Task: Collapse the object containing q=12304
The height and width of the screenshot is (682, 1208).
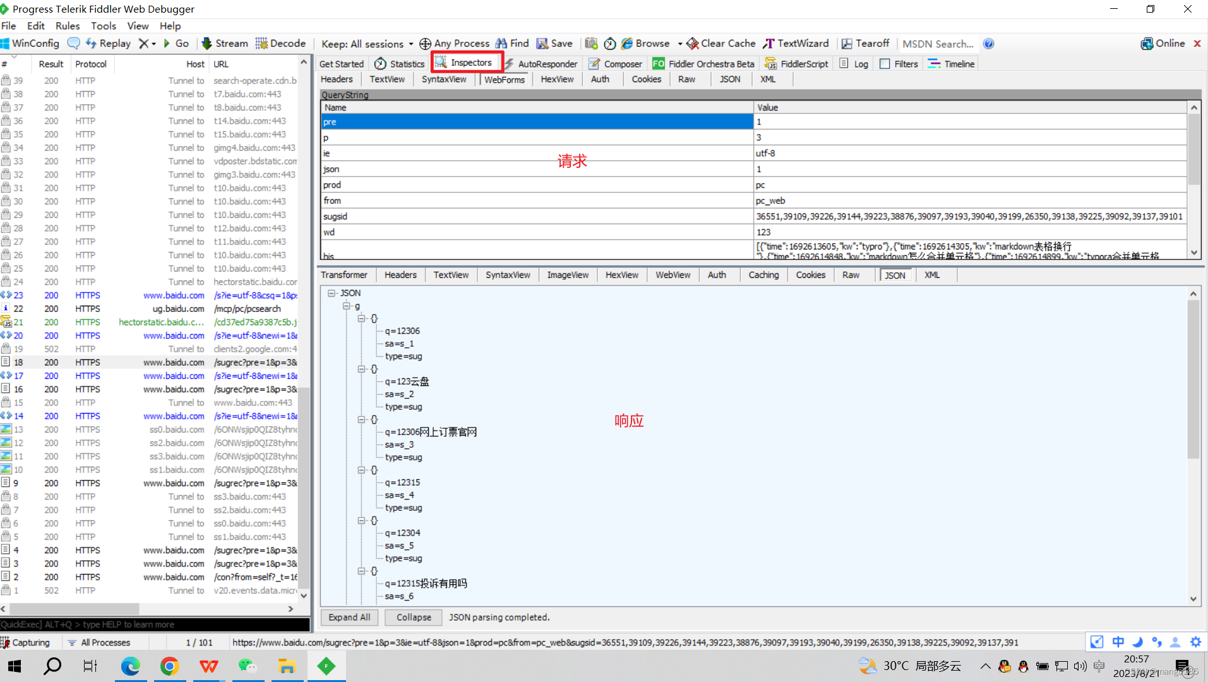Action: pos(361,520)
